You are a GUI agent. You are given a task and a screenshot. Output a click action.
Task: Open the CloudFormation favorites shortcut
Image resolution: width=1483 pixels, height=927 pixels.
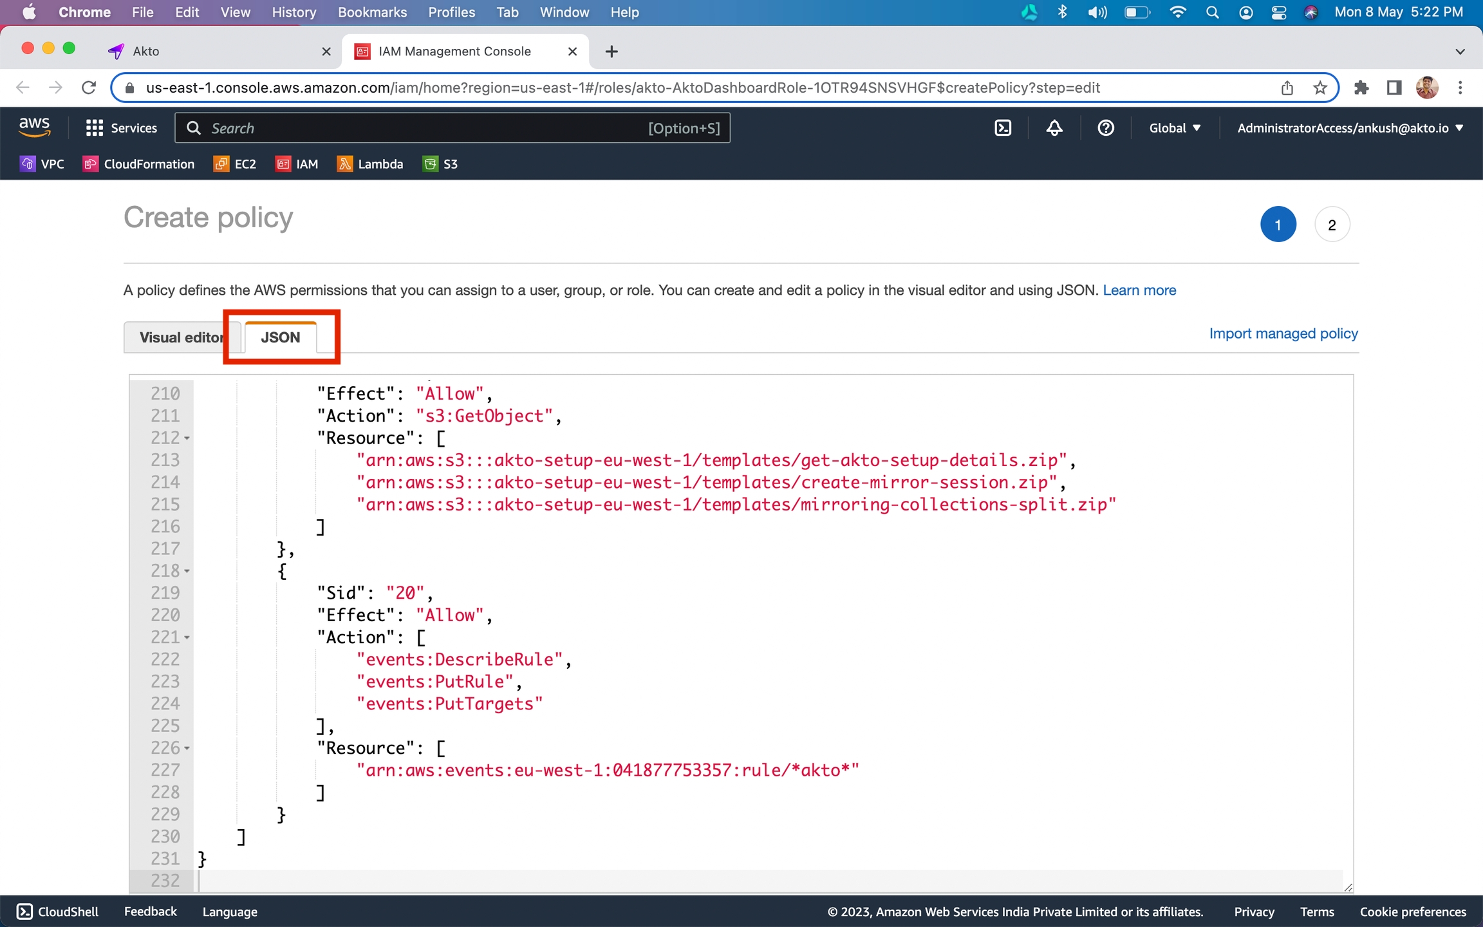point(138,164)
